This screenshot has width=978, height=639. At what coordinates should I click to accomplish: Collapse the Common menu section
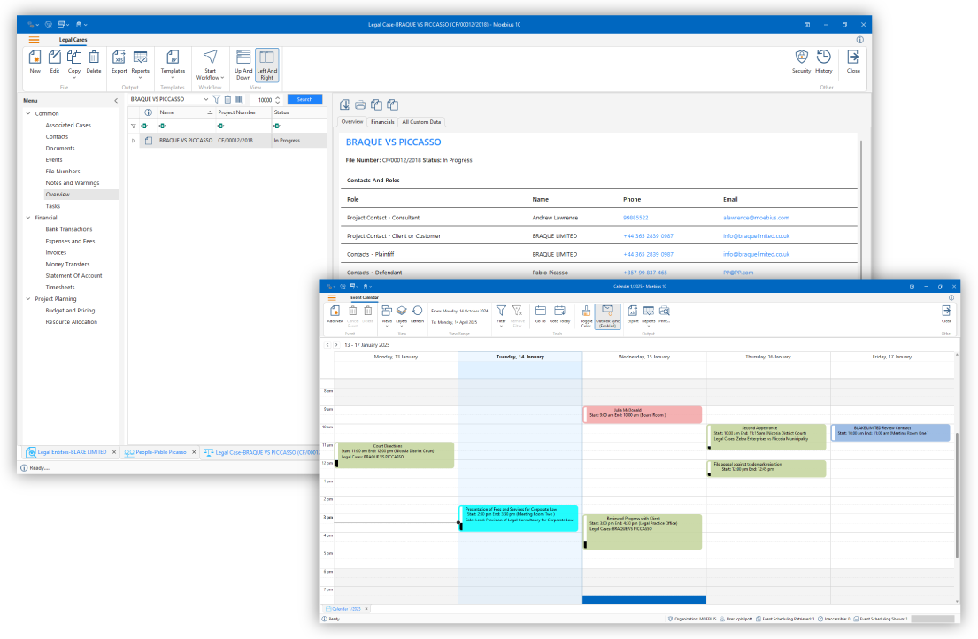point(27,113)
